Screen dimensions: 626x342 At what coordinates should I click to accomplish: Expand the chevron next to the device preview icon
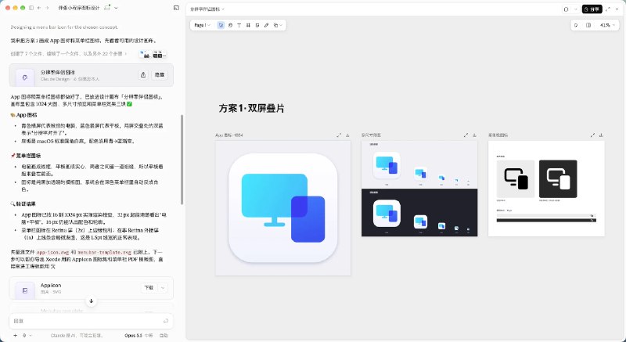(576, 9)
